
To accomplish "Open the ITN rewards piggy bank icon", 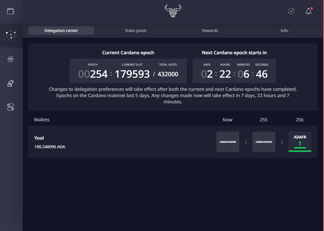I will 11,59.
